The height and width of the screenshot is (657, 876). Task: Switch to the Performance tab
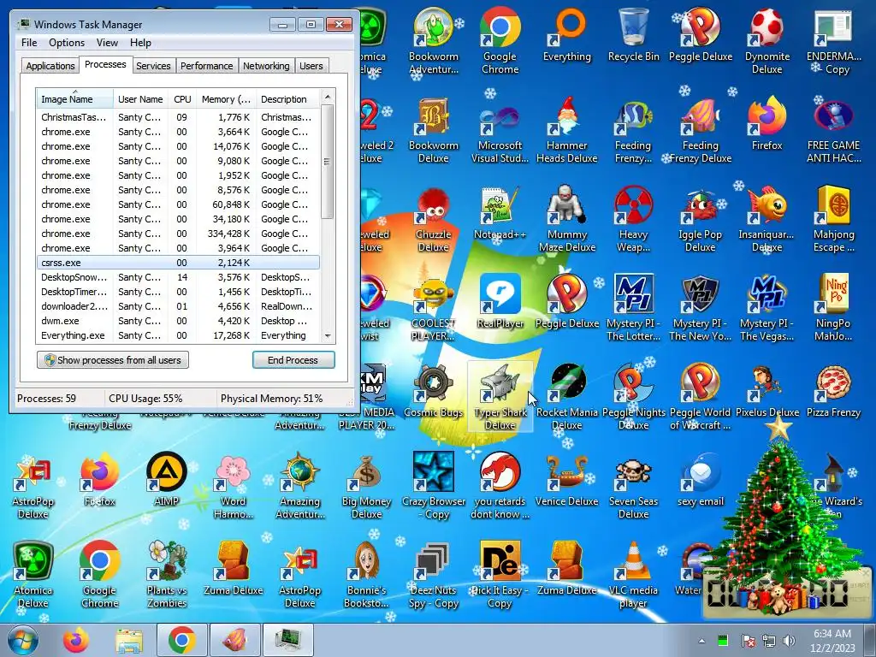tap(207, 66)
